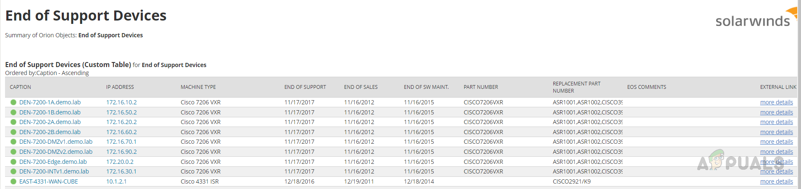Screen dimensions: 801x189
Task: Click the End of Support column header
Action: (305, 87)
